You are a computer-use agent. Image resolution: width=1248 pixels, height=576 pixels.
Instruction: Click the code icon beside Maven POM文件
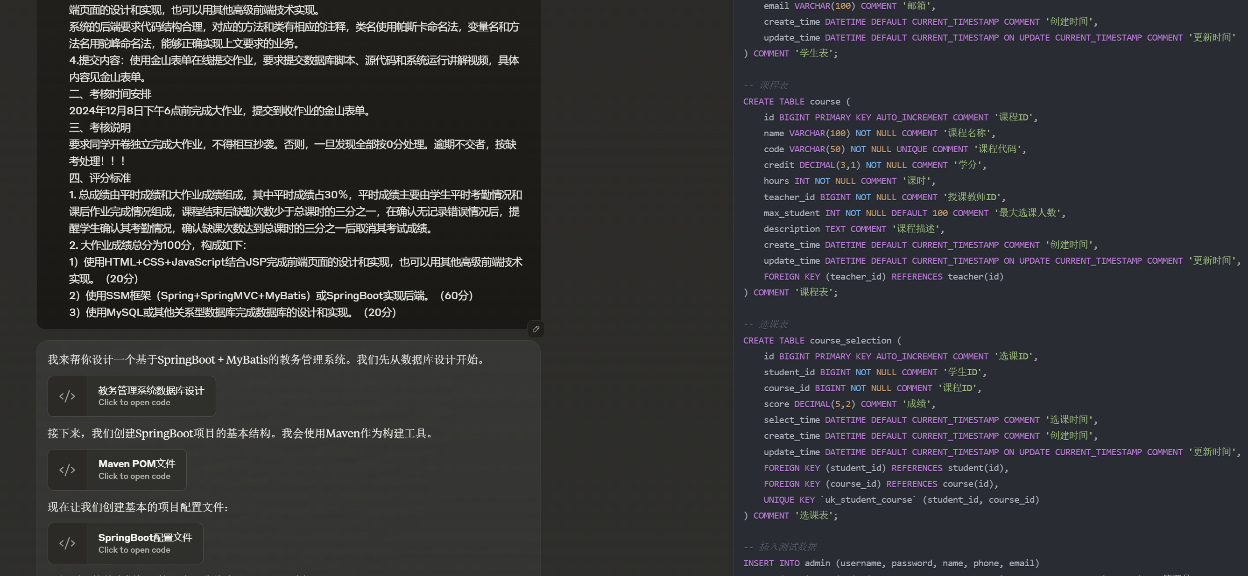67,470
